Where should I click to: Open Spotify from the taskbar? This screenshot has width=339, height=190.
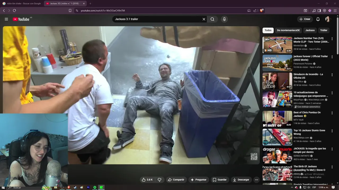[95, 187]
